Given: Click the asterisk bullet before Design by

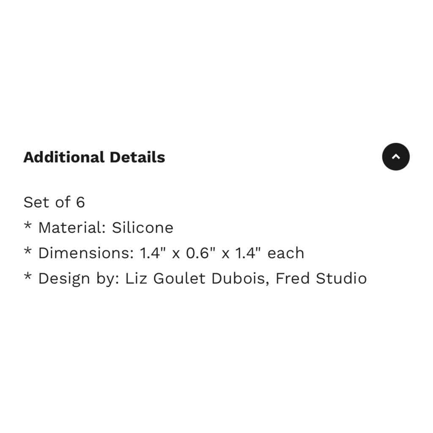Looking at the screenshot, I should 27,276.
